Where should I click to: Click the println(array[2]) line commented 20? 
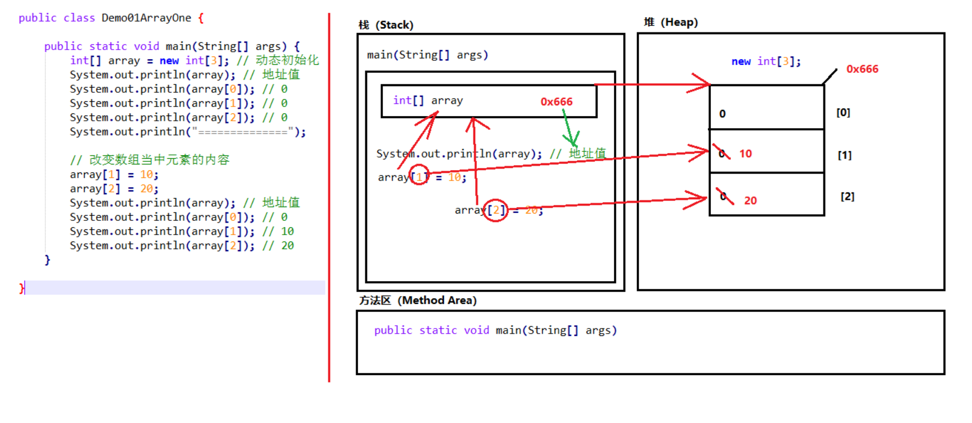tap(182, 245)
